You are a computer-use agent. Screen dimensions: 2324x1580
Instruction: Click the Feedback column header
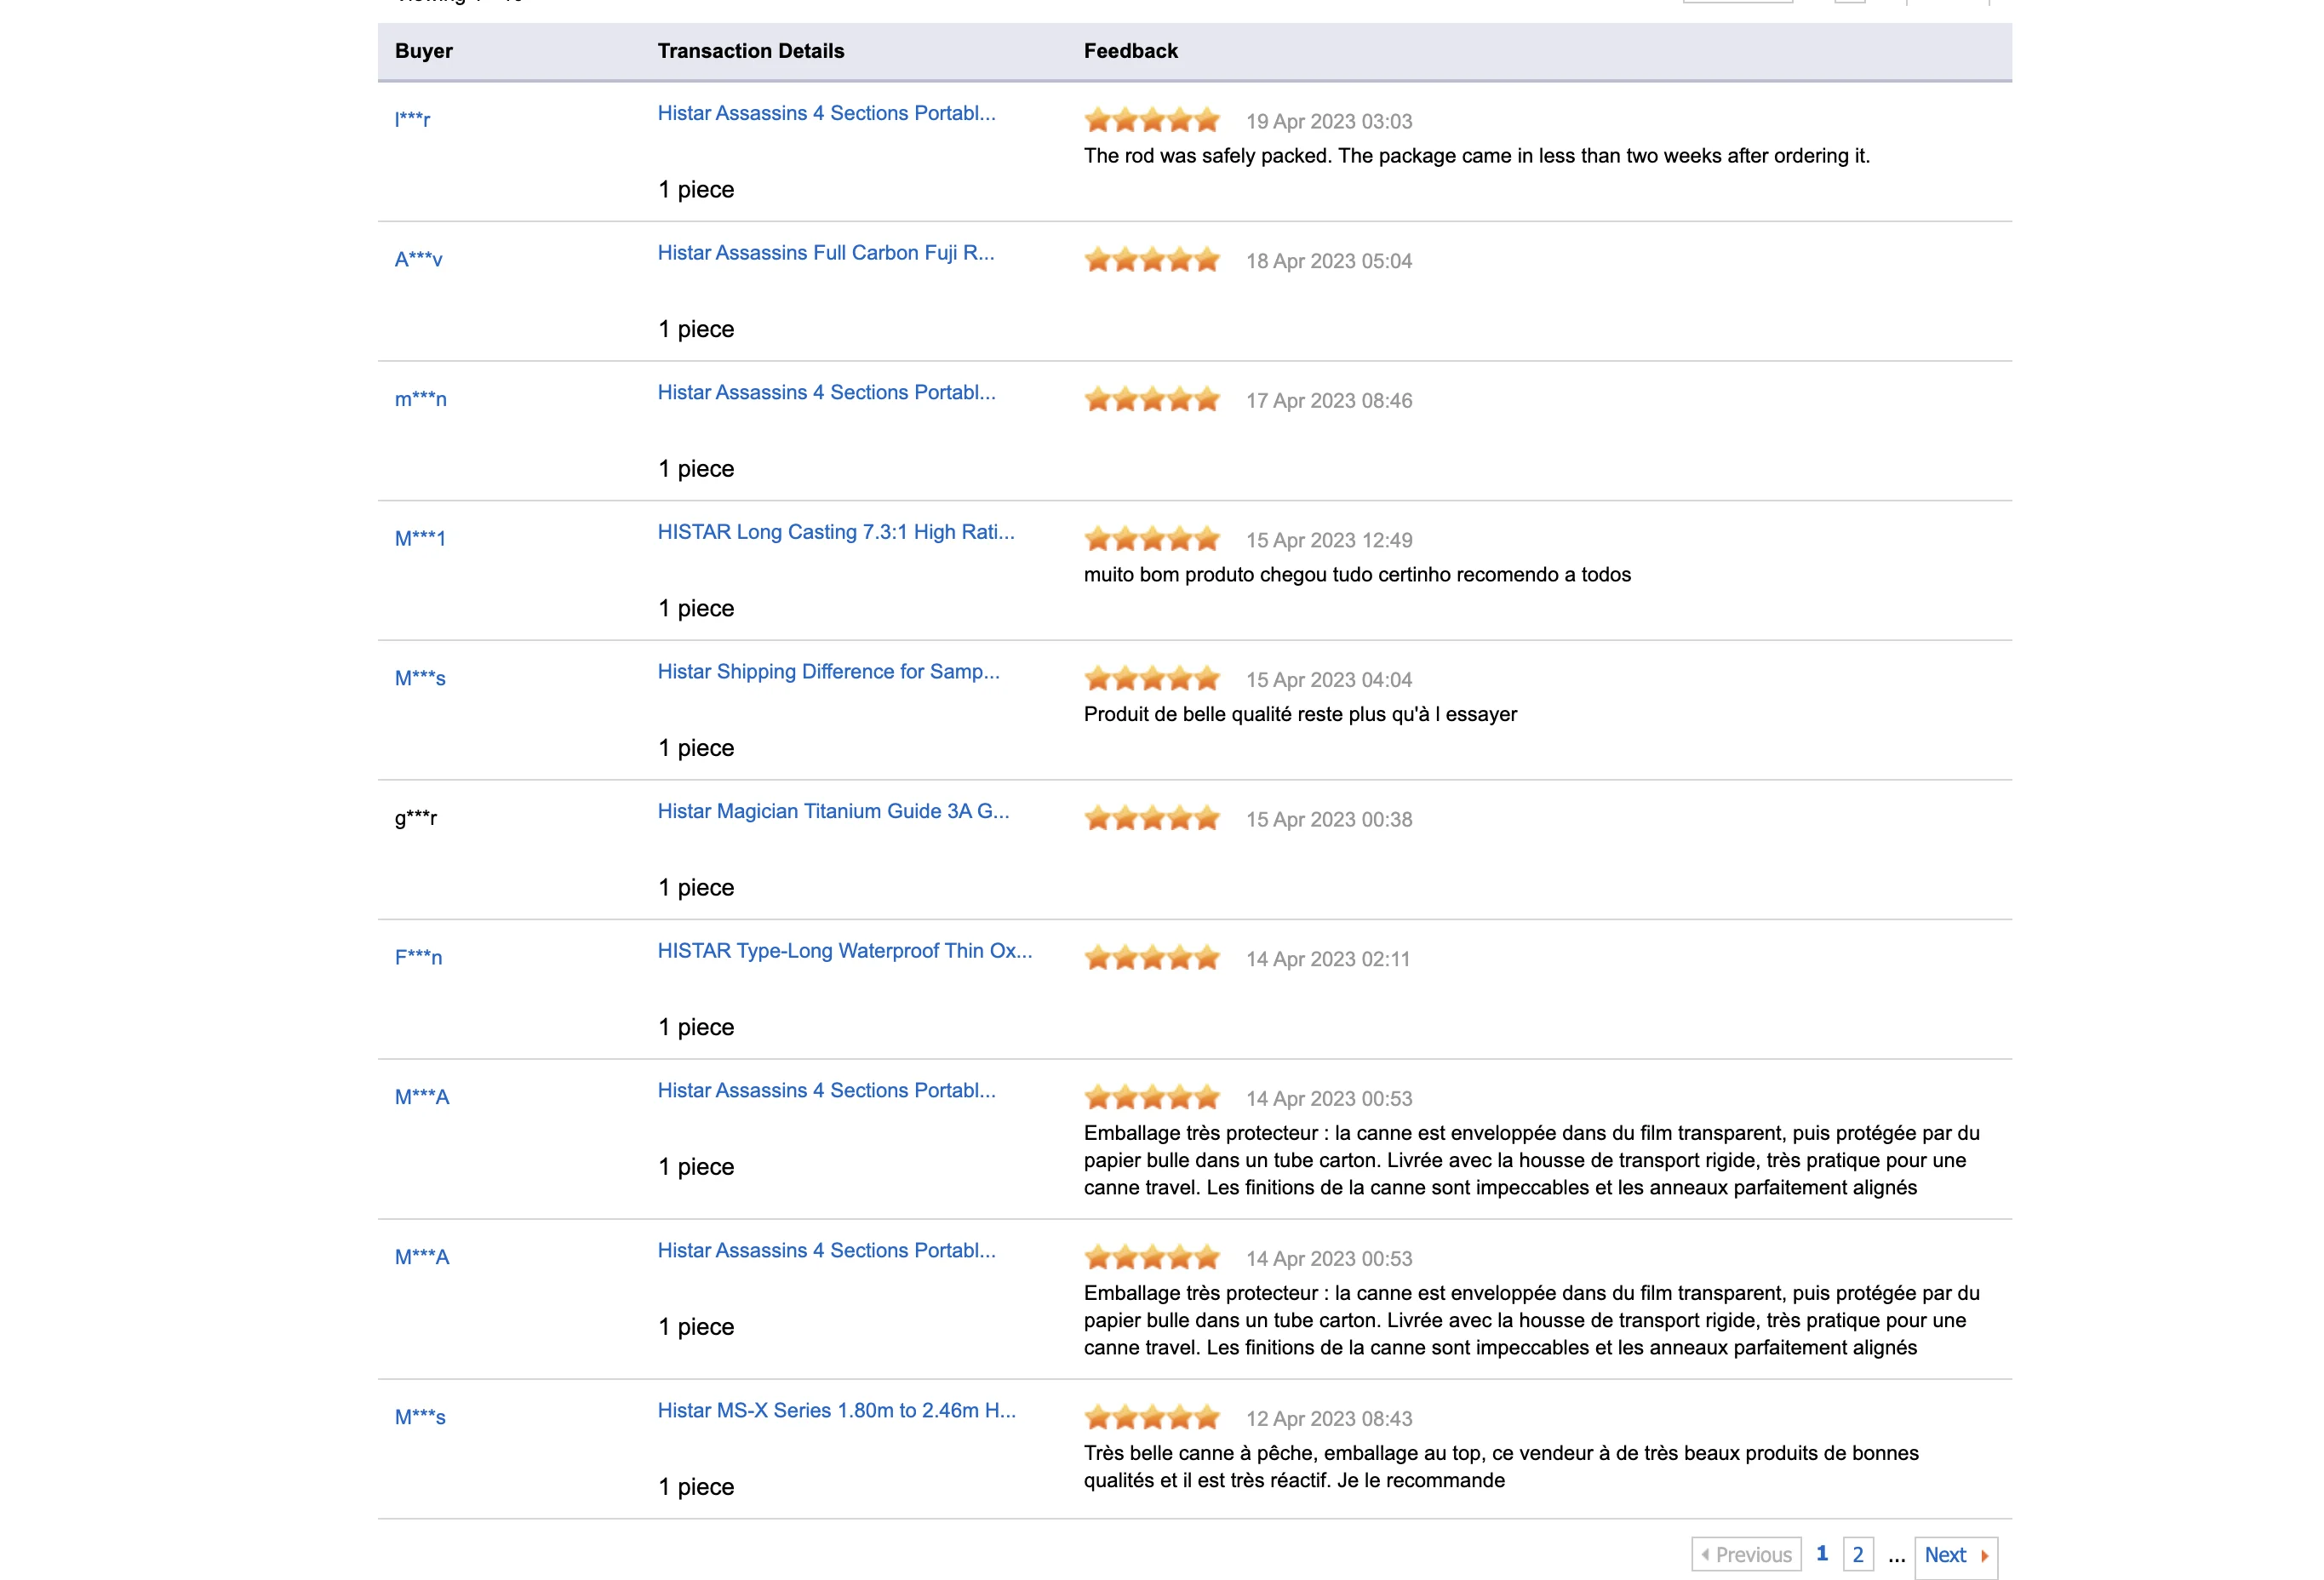point(1130,51)
